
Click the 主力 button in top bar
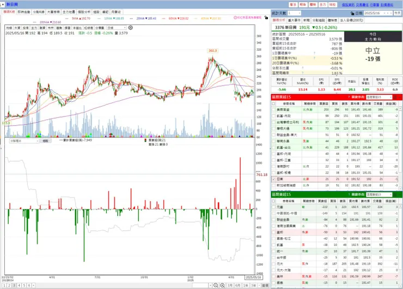click(x=322, y=4)
